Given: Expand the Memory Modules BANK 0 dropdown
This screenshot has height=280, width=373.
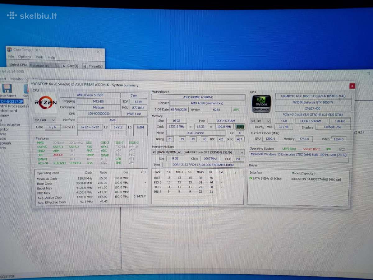Looking at the screenshot, I should [x=198, y=152].
